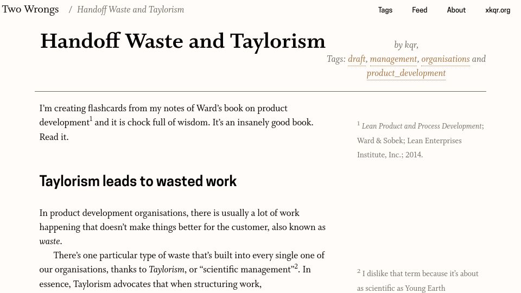Click sidenote 'Lean Product and Process Development'
Screen dimensions: 521x293
[421, 126]
